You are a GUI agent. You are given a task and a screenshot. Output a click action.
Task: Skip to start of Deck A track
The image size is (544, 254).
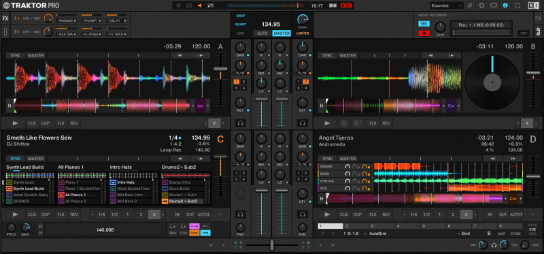pyautogui.click(x=10, y=106)
